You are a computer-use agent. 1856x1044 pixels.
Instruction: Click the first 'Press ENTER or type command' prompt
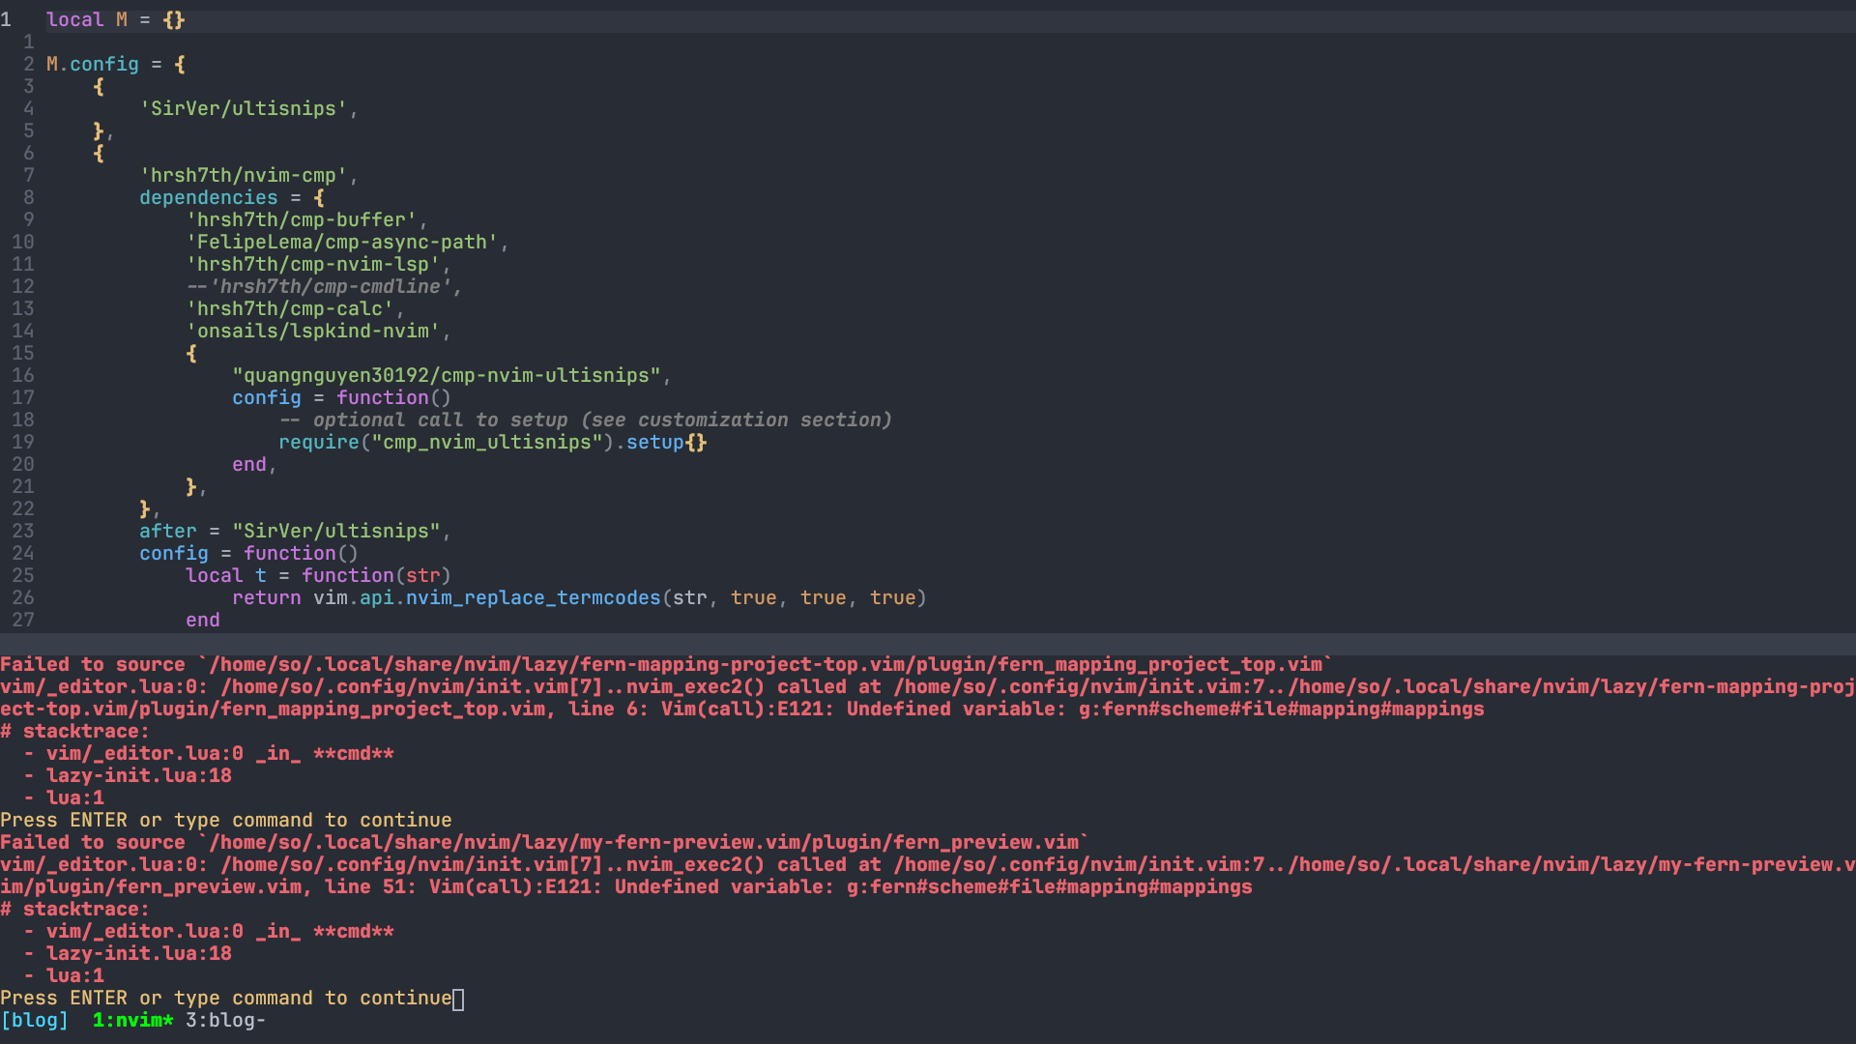226,820
